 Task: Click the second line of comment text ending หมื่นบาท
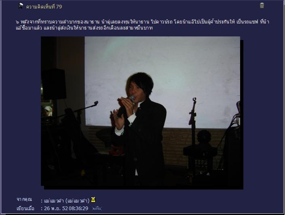(84, 28)
